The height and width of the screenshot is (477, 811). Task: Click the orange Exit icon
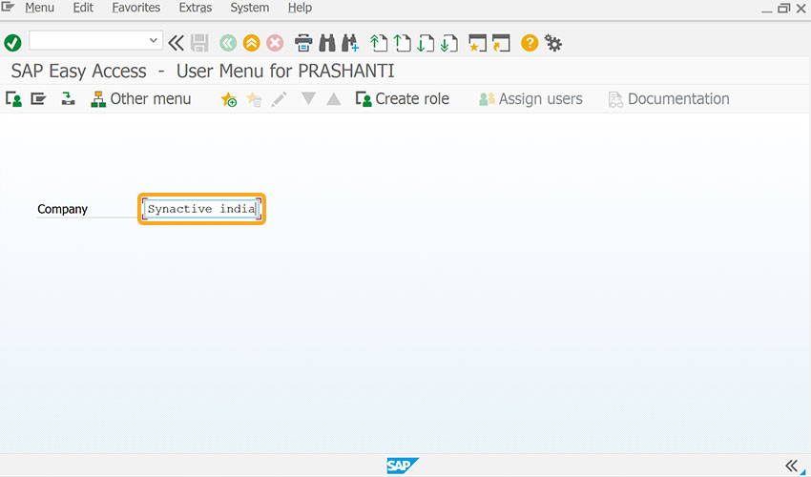[x=251, y=43]
